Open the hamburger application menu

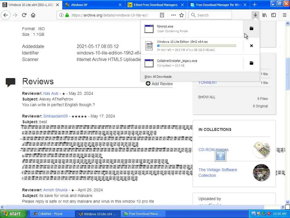click(x=284, y=15)
